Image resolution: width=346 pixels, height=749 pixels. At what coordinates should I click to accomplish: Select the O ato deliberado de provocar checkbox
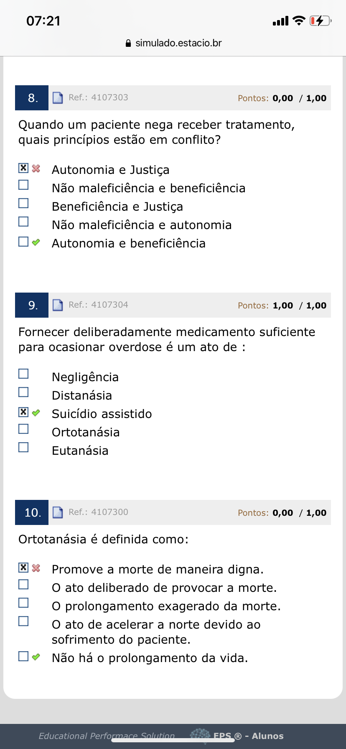click(x=23, y=584)
